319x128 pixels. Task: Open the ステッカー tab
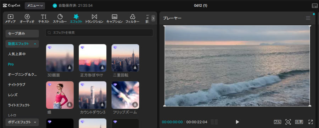(60, 19)
